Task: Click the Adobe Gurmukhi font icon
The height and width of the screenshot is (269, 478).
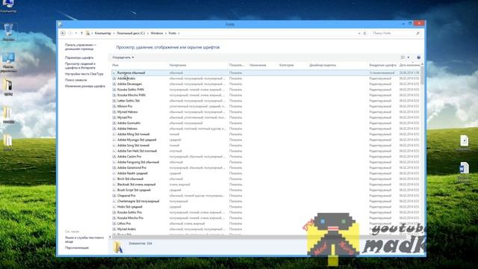Action: (114, 123)
